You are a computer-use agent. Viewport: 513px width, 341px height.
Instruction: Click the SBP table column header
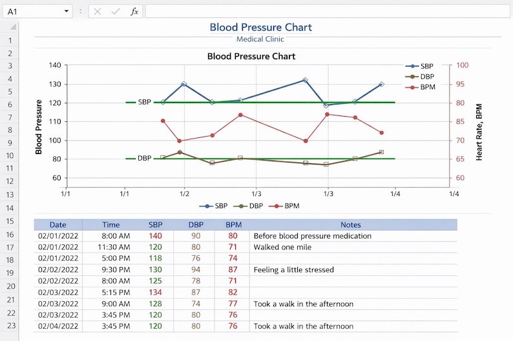click(156, 225)
